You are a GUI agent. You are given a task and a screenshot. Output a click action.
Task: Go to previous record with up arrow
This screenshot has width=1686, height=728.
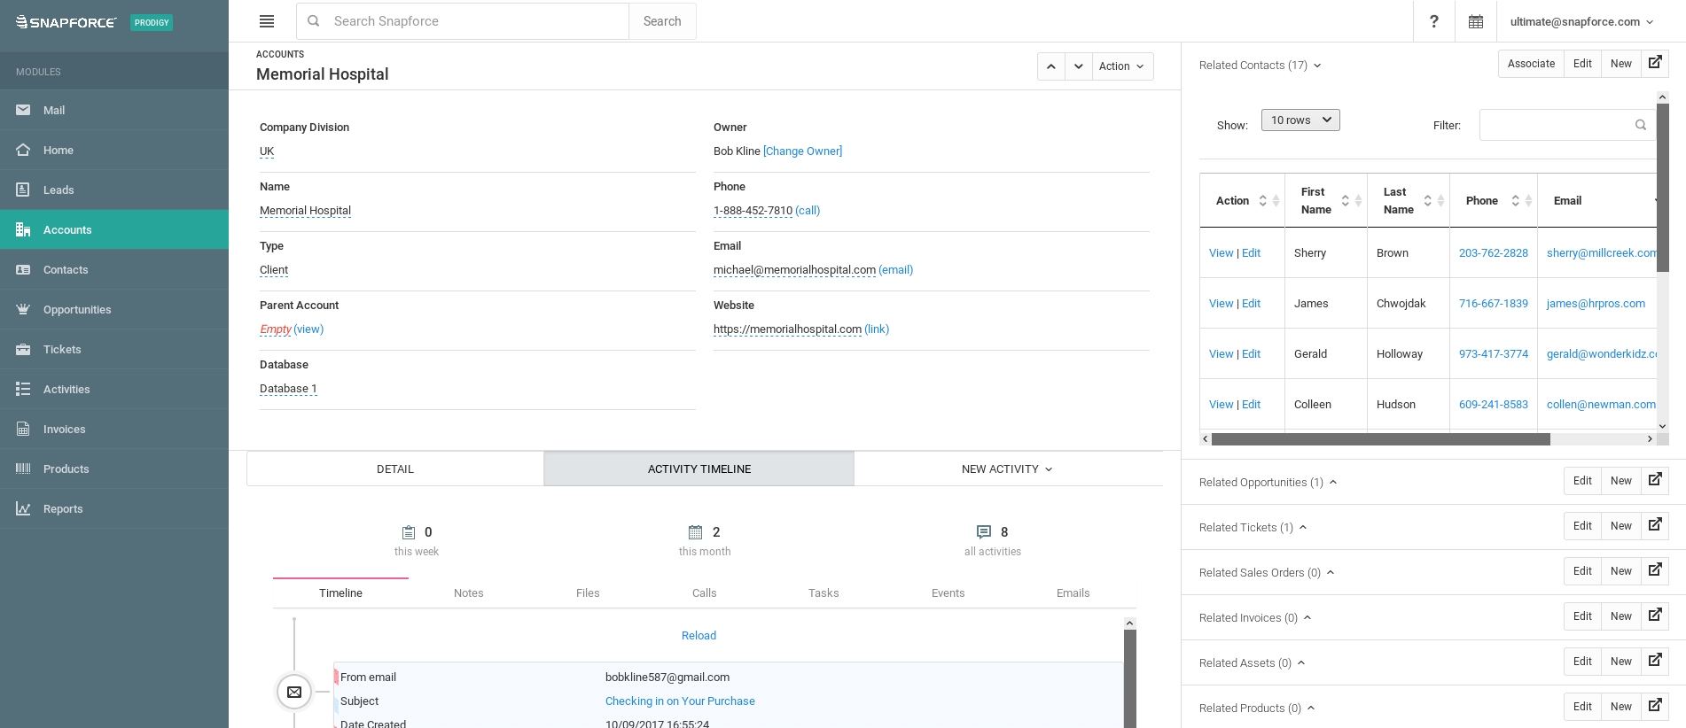point(1051,66)
